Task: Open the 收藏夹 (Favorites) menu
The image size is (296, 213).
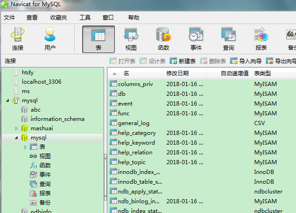Action: pos(59,18)
